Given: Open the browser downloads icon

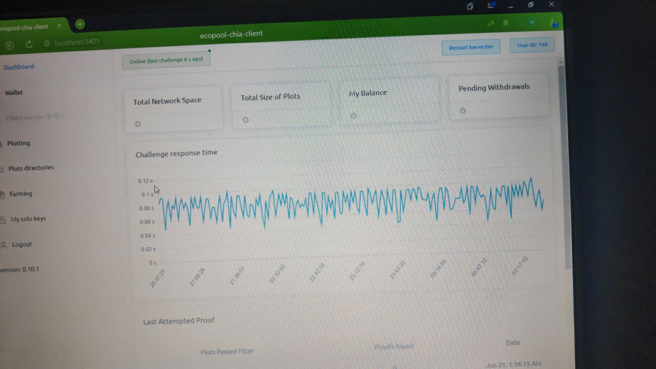Looking at the screenshot, I should [553, 23].
